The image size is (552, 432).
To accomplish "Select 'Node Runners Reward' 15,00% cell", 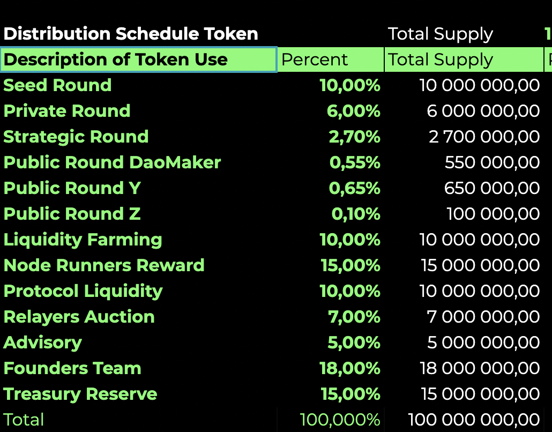I will [x=350, y=265].
